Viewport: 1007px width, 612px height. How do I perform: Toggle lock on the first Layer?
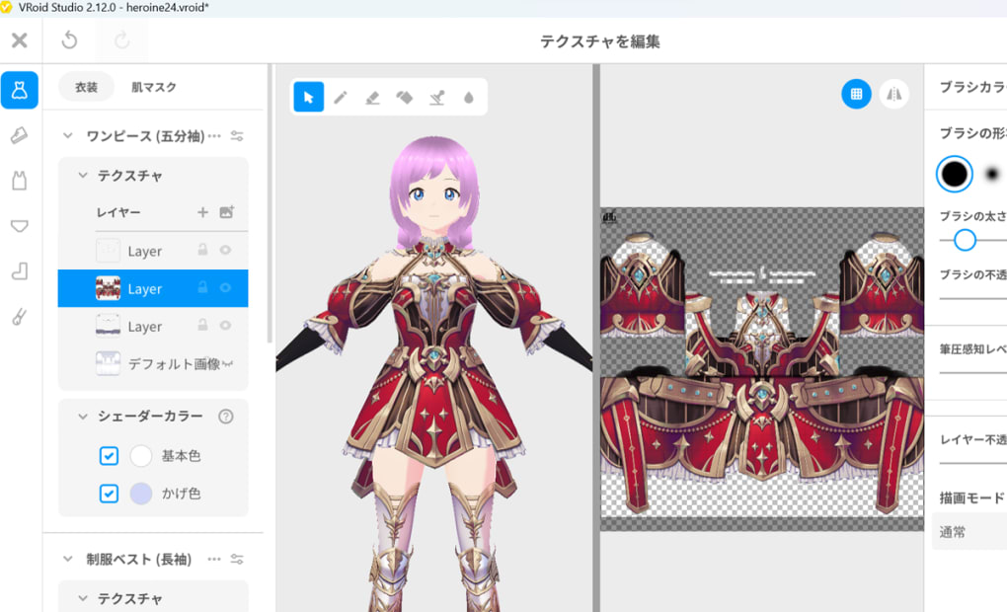(202, 250)
